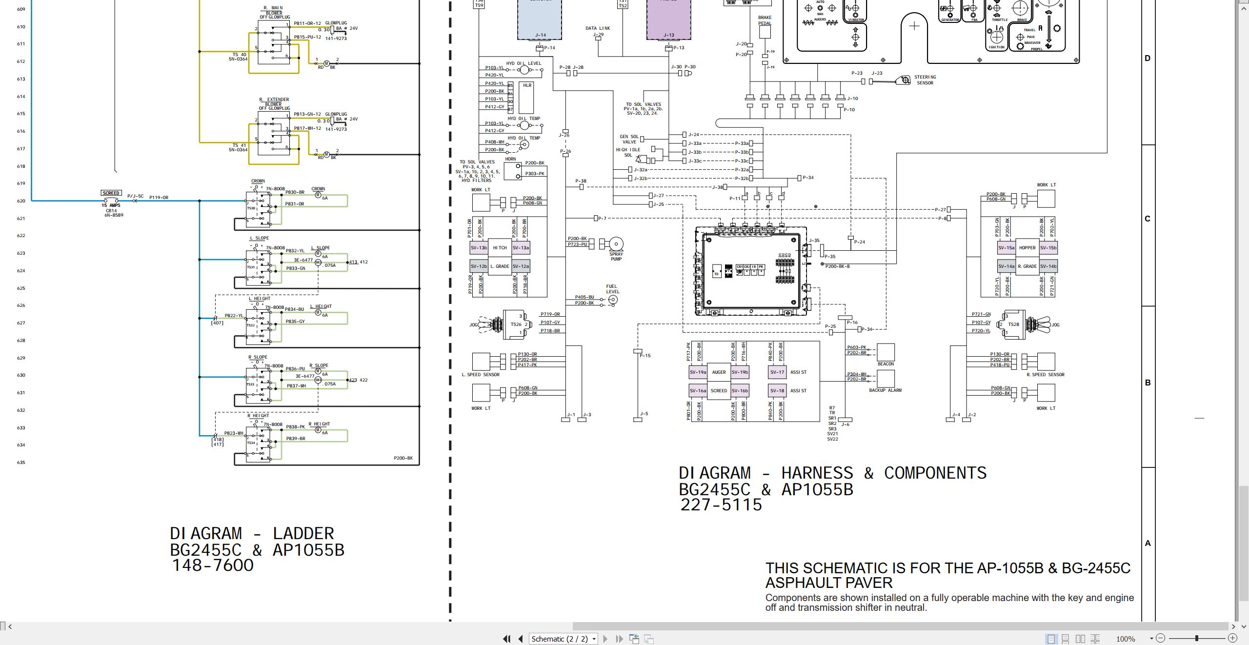The width and height of the screenshot is (1249, 645).
Task: Click the STEERING SENSOR label
Action: tap(925, 80)
